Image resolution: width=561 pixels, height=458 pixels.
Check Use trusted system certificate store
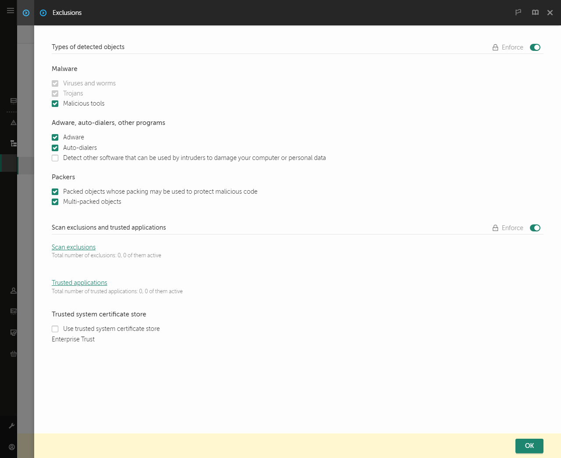[x=55, y=329]
